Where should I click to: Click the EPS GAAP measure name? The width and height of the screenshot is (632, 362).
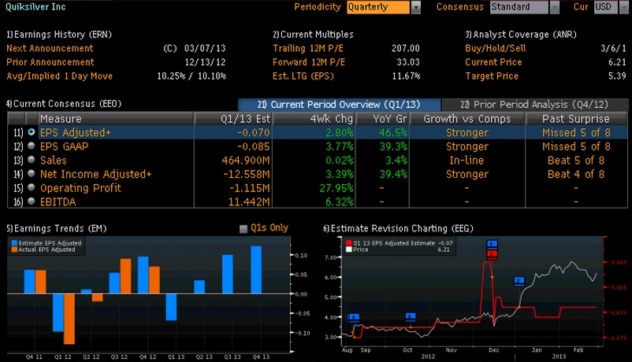(x=64, y=146)
